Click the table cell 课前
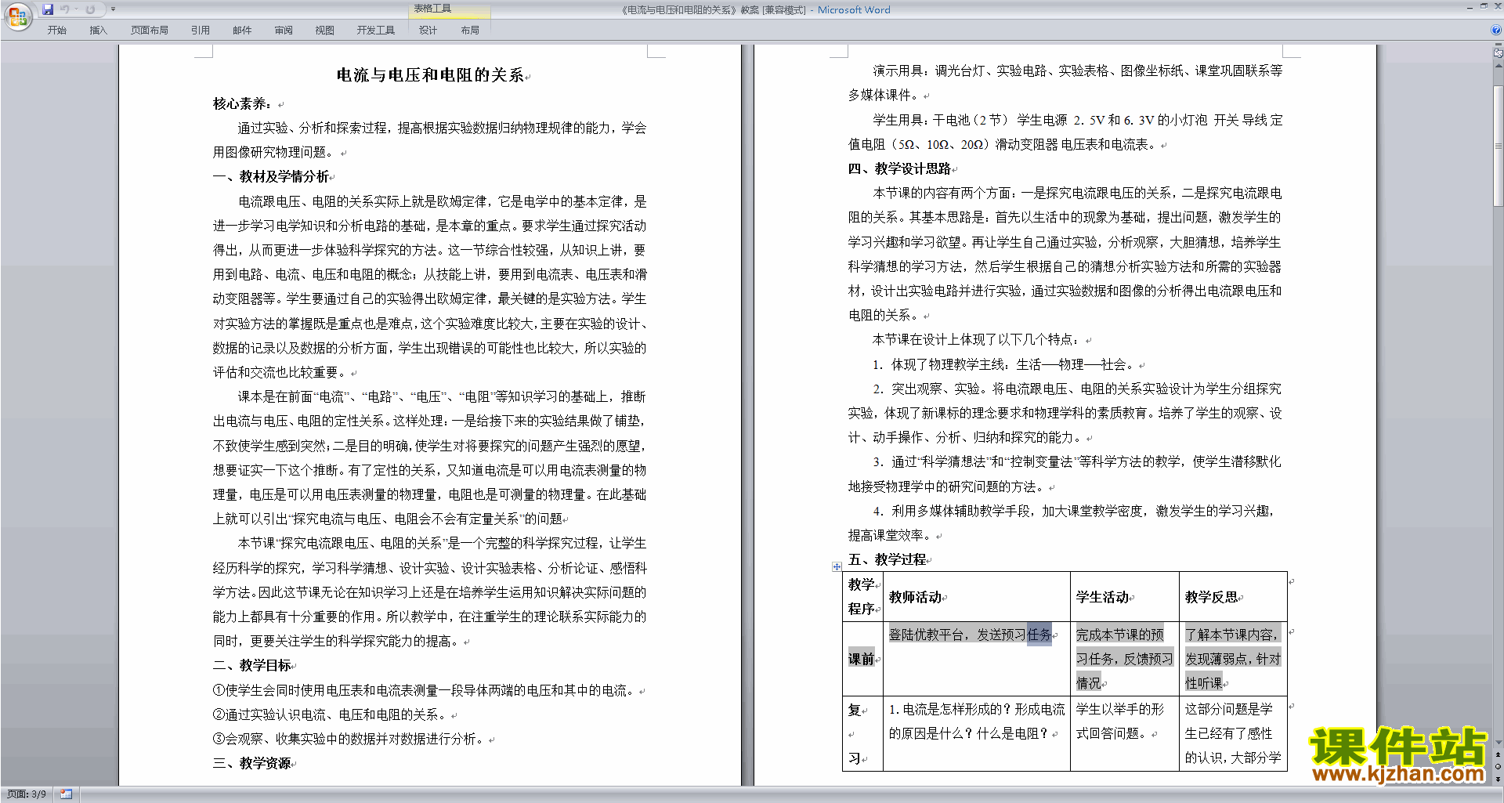The height and width of the screenshot is (803, 1504). 861,659
